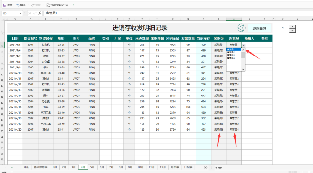Select the 计算器 item name cell
The width and height of the screenshot is (313, 173).
click(x=46, y=90)
